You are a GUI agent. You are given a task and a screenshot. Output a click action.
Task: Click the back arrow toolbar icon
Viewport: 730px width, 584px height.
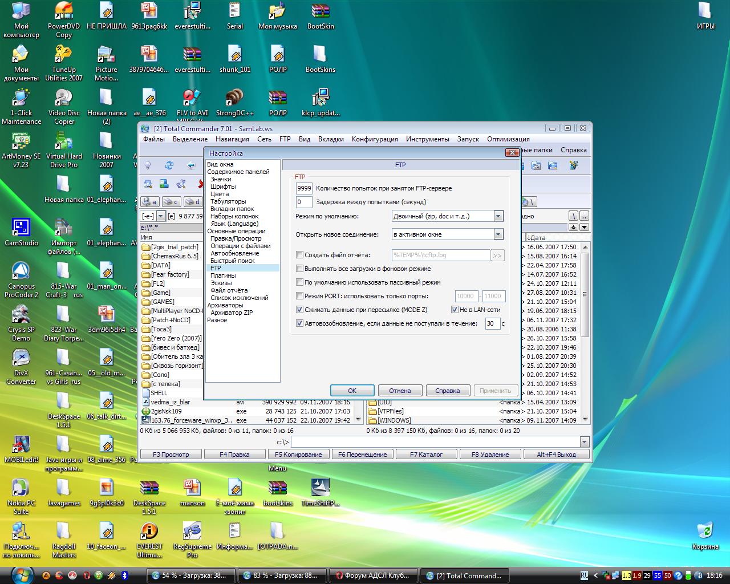190,165
